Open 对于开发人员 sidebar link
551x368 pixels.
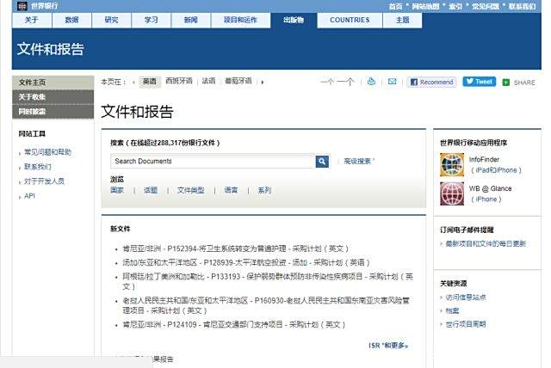44,181
